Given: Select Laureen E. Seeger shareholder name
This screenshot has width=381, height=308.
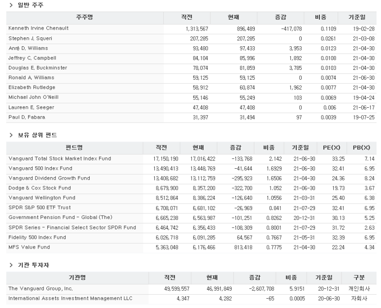Looking at the screenshot, I should [x=32, y=107].
